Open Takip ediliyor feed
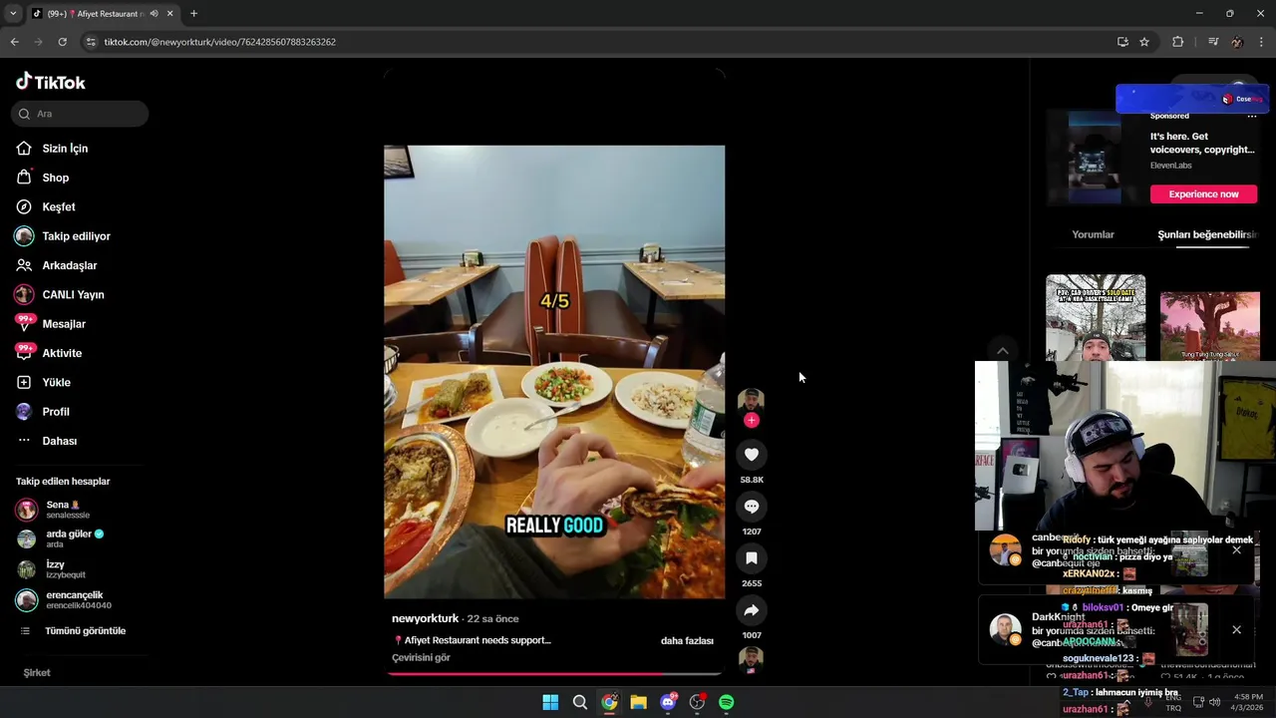The width and height of the screenshot is (1276, 718). tap(76, 236)
